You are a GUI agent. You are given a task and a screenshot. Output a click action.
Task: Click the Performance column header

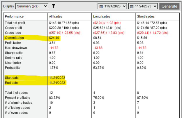(14, 17)
